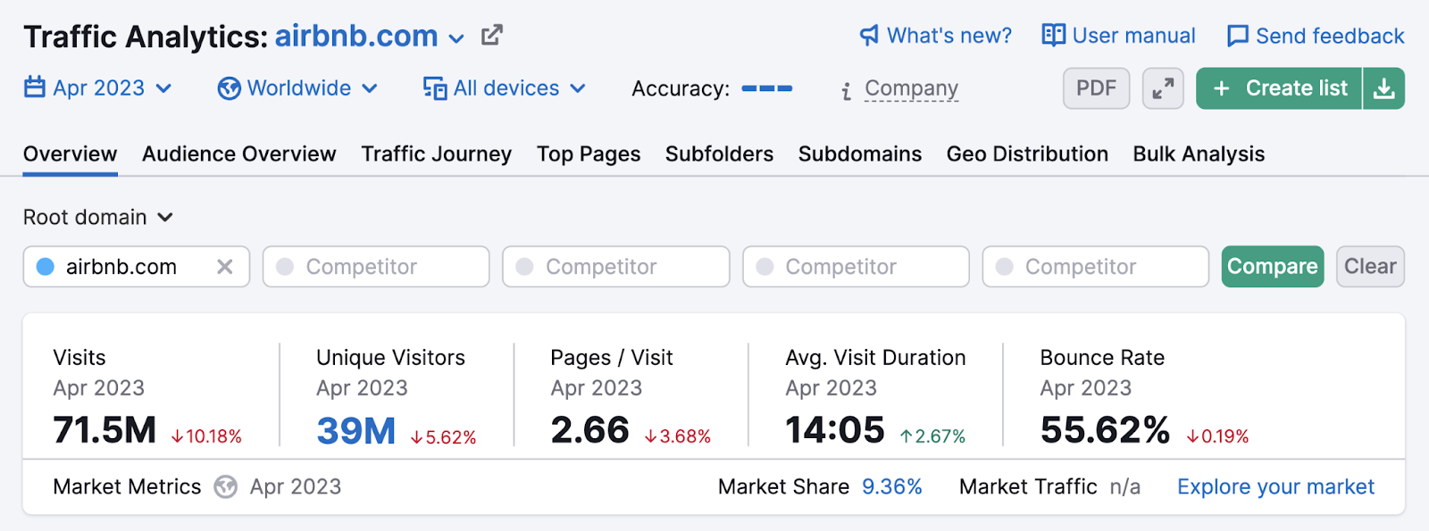Expand the airbnb.com domain dropdown chevron
This screenshot has height=531, width=1429.
[x=456, y=38]
